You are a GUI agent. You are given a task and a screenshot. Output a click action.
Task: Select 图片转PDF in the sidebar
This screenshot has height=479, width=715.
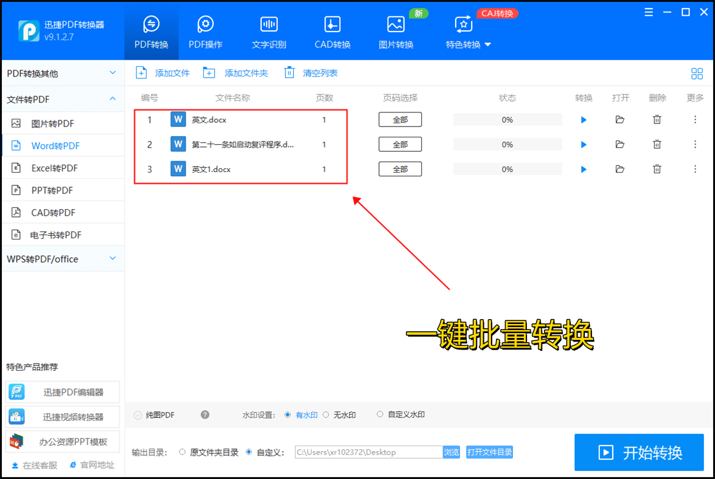(63, 123)
